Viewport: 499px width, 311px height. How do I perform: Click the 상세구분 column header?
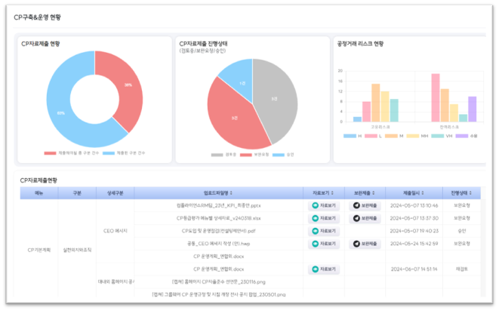point(116,193)
